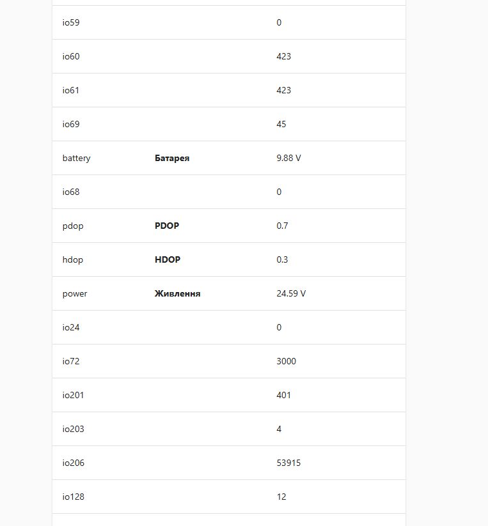Select the bold Живлення label
The width and height of the screenshot is (488, 526).
(177, 293)
